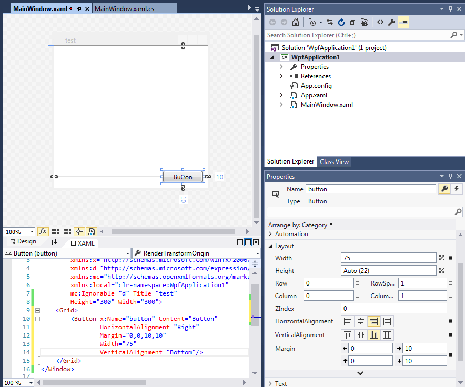Click the vertical split button above the XAML editor
465x387 pixels.
239,241
